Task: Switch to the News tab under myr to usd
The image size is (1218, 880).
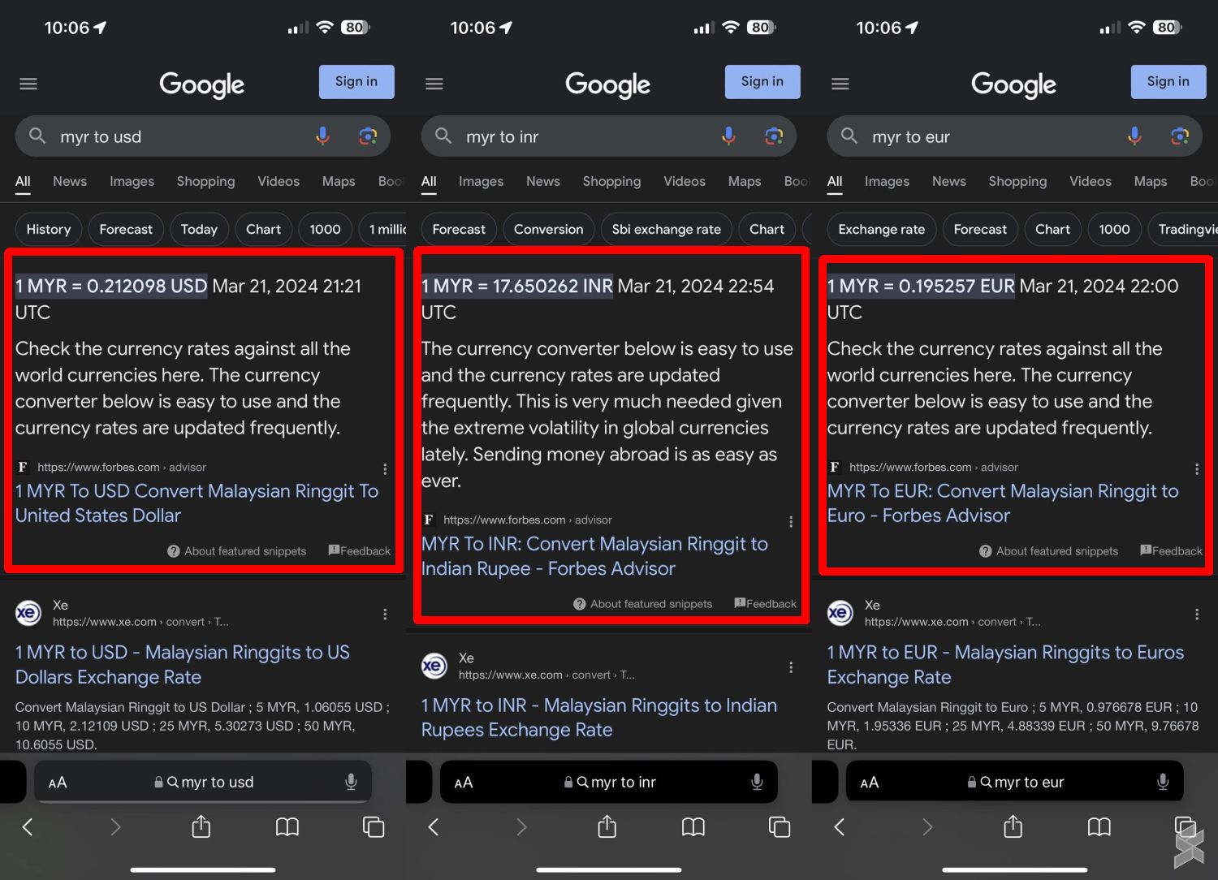Action: pos(69,181)
